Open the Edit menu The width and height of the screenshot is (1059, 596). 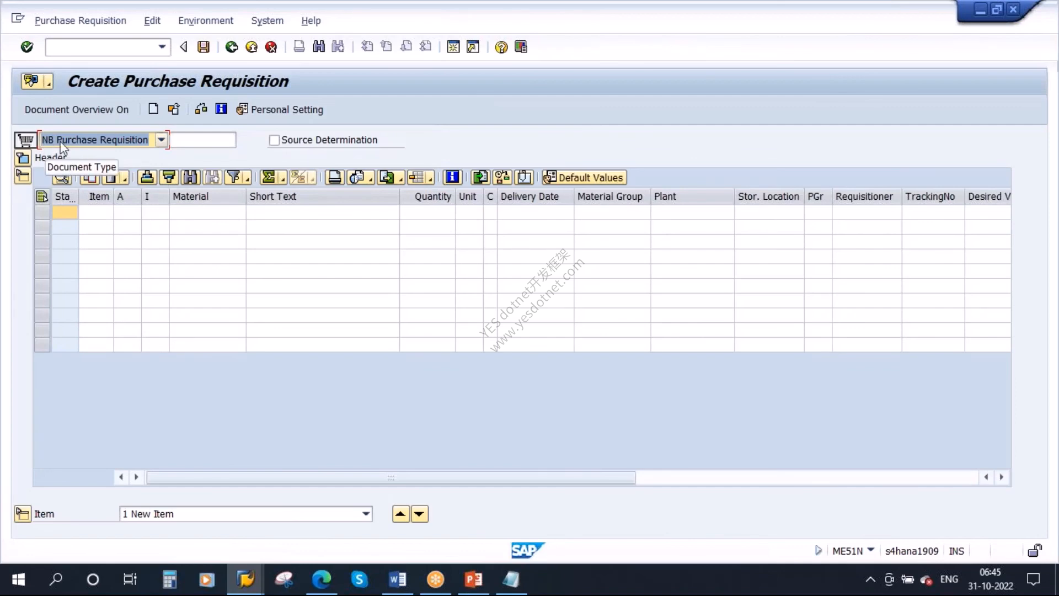[152, 20]
